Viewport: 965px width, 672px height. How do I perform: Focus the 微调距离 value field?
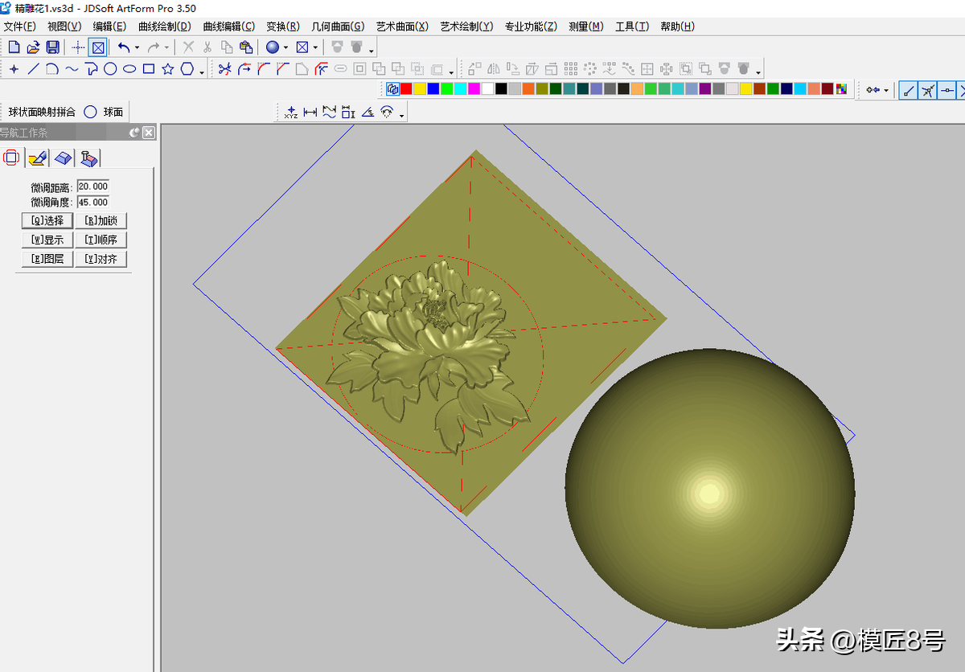(x=93, y=187)
